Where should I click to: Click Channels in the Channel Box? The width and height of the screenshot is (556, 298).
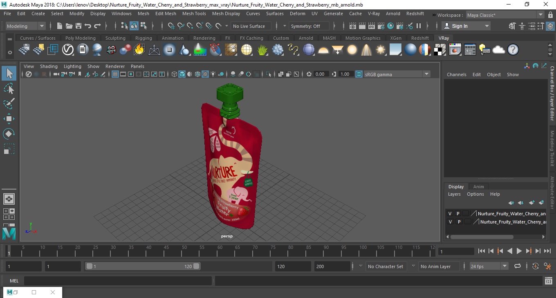click(x=456, y=74)
